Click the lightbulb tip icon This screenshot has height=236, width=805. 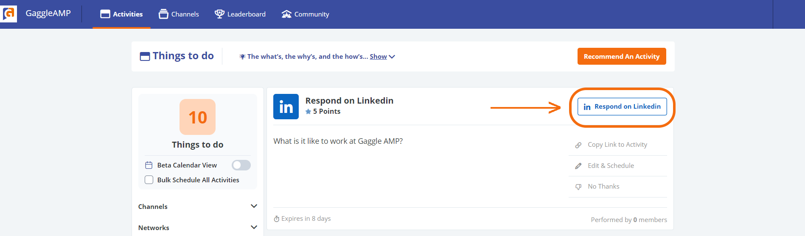click(x=242, y=57)
